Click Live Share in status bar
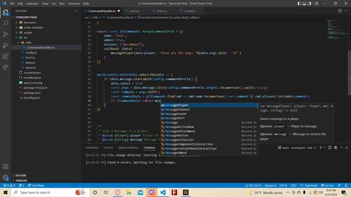The height and width of the screenshot is (197, 351). pyautogui.click(x=36, y=186)
